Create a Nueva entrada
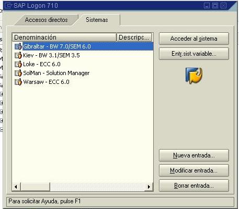240x209 pixels. click(x=194, y=155)
